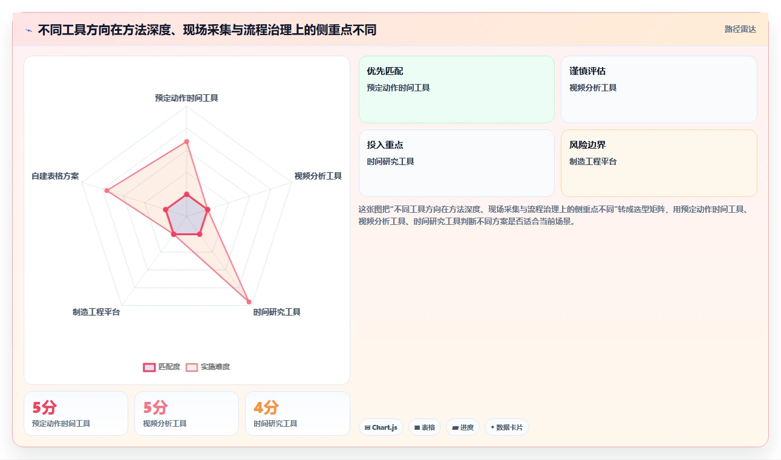
Task: Click 实施难度 data point at 自建表格方案 vertex
Action: point(106,190)
